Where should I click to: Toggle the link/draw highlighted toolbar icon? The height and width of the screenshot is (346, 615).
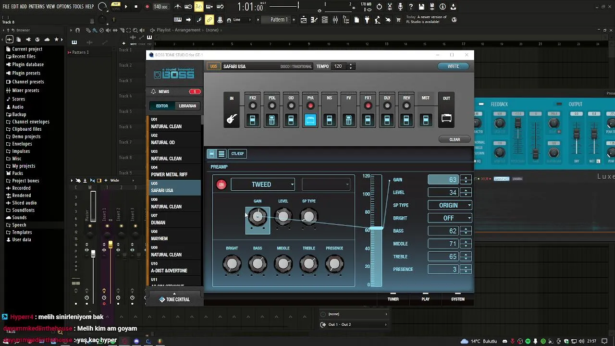[x=209, y=20]
